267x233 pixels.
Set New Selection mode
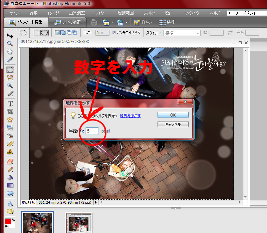(57, 33)
